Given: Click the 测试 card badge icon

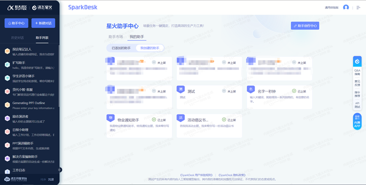Looking at the screenshot, I should (x=181, y=89).
